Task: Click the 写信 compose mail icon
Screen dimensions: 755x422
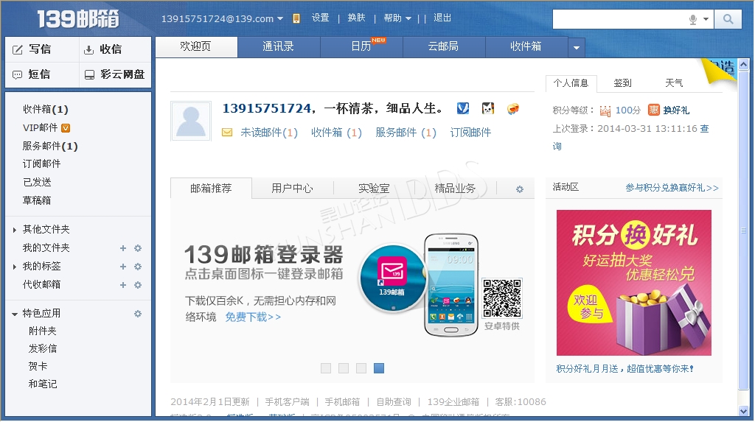Action: (18, 50)
